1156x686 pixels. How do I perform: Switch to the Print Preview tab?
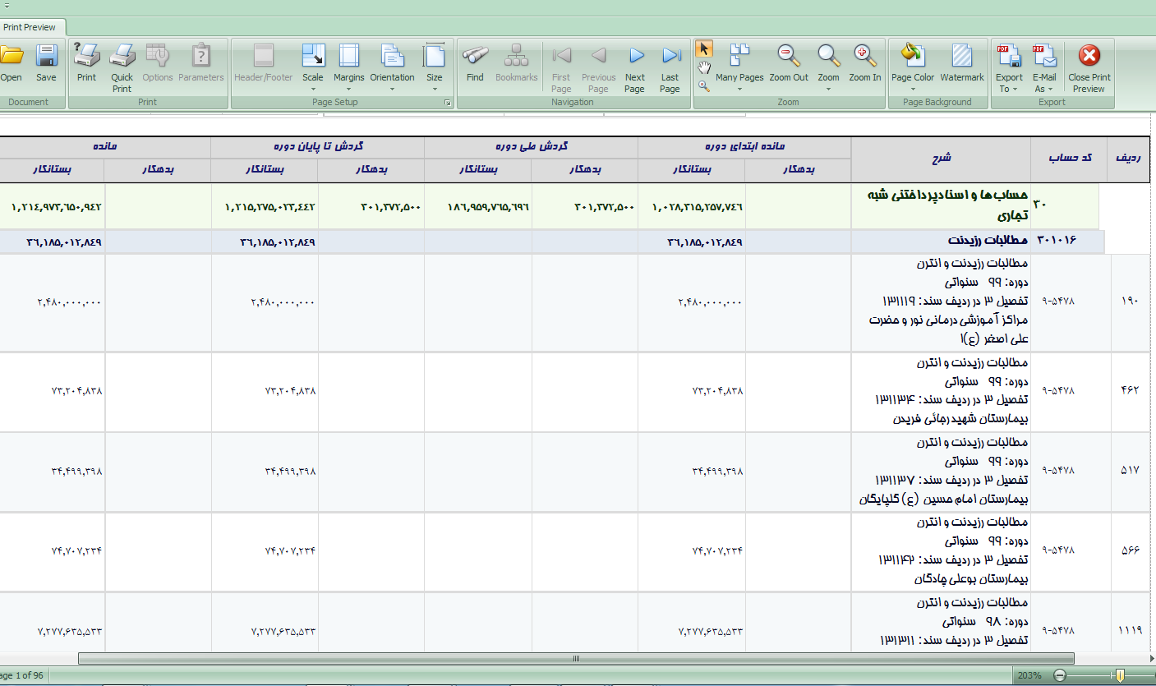(30, 27)
